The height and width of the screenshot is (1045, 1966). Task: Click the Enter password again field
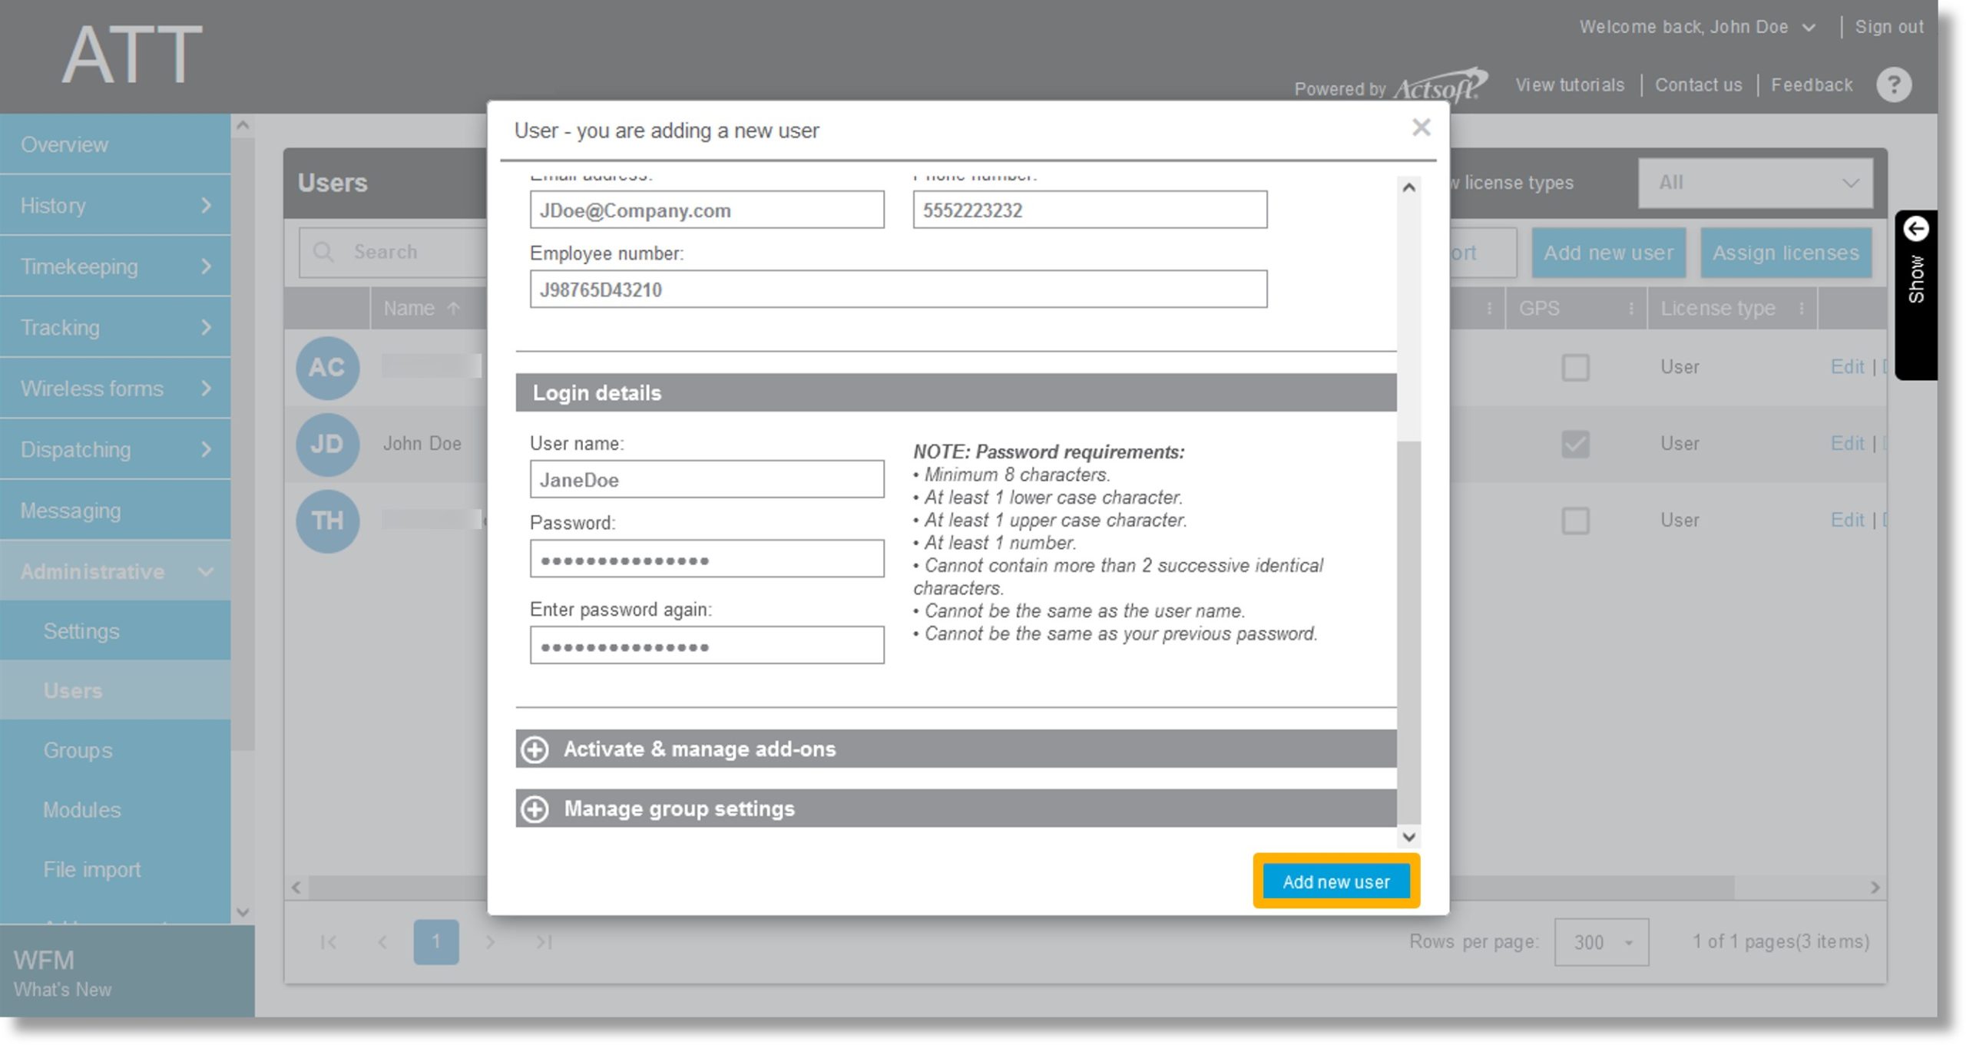click(707, 645)
